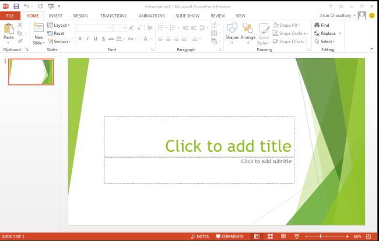This screenshot has width=379, height=241.
Task: Click the Redo icon in quick access toolbar
Action: 40,6
